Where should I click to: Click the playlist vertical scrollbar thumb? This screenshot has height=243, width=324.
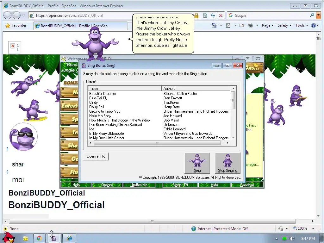[x=233, y=100]
